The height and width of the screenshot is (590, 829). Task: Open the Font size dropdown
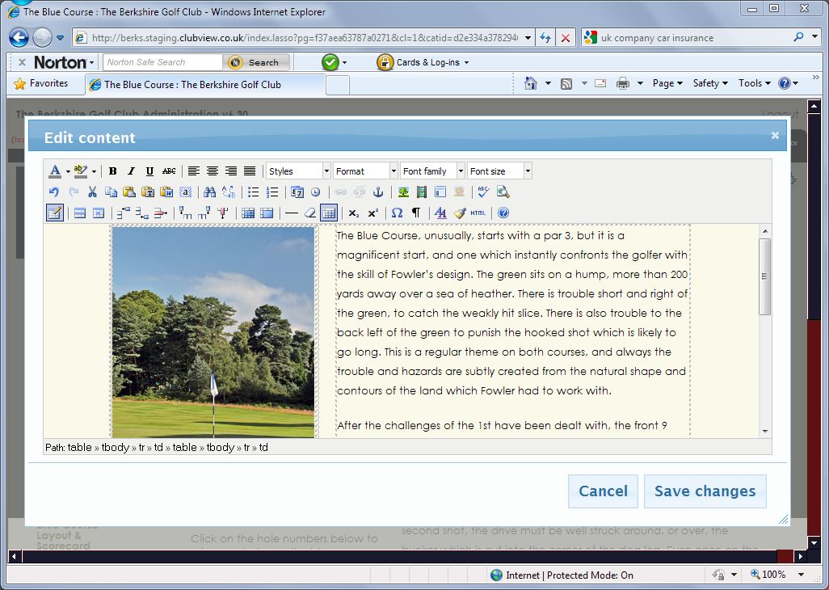click(499, 171)
